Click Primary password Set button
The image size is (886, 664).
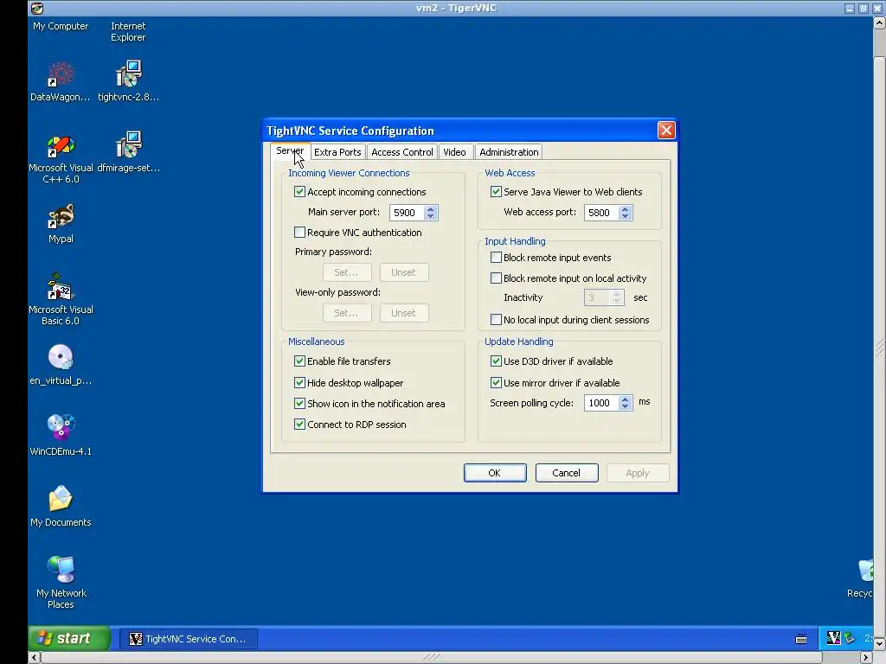click(x=347, y=272)
